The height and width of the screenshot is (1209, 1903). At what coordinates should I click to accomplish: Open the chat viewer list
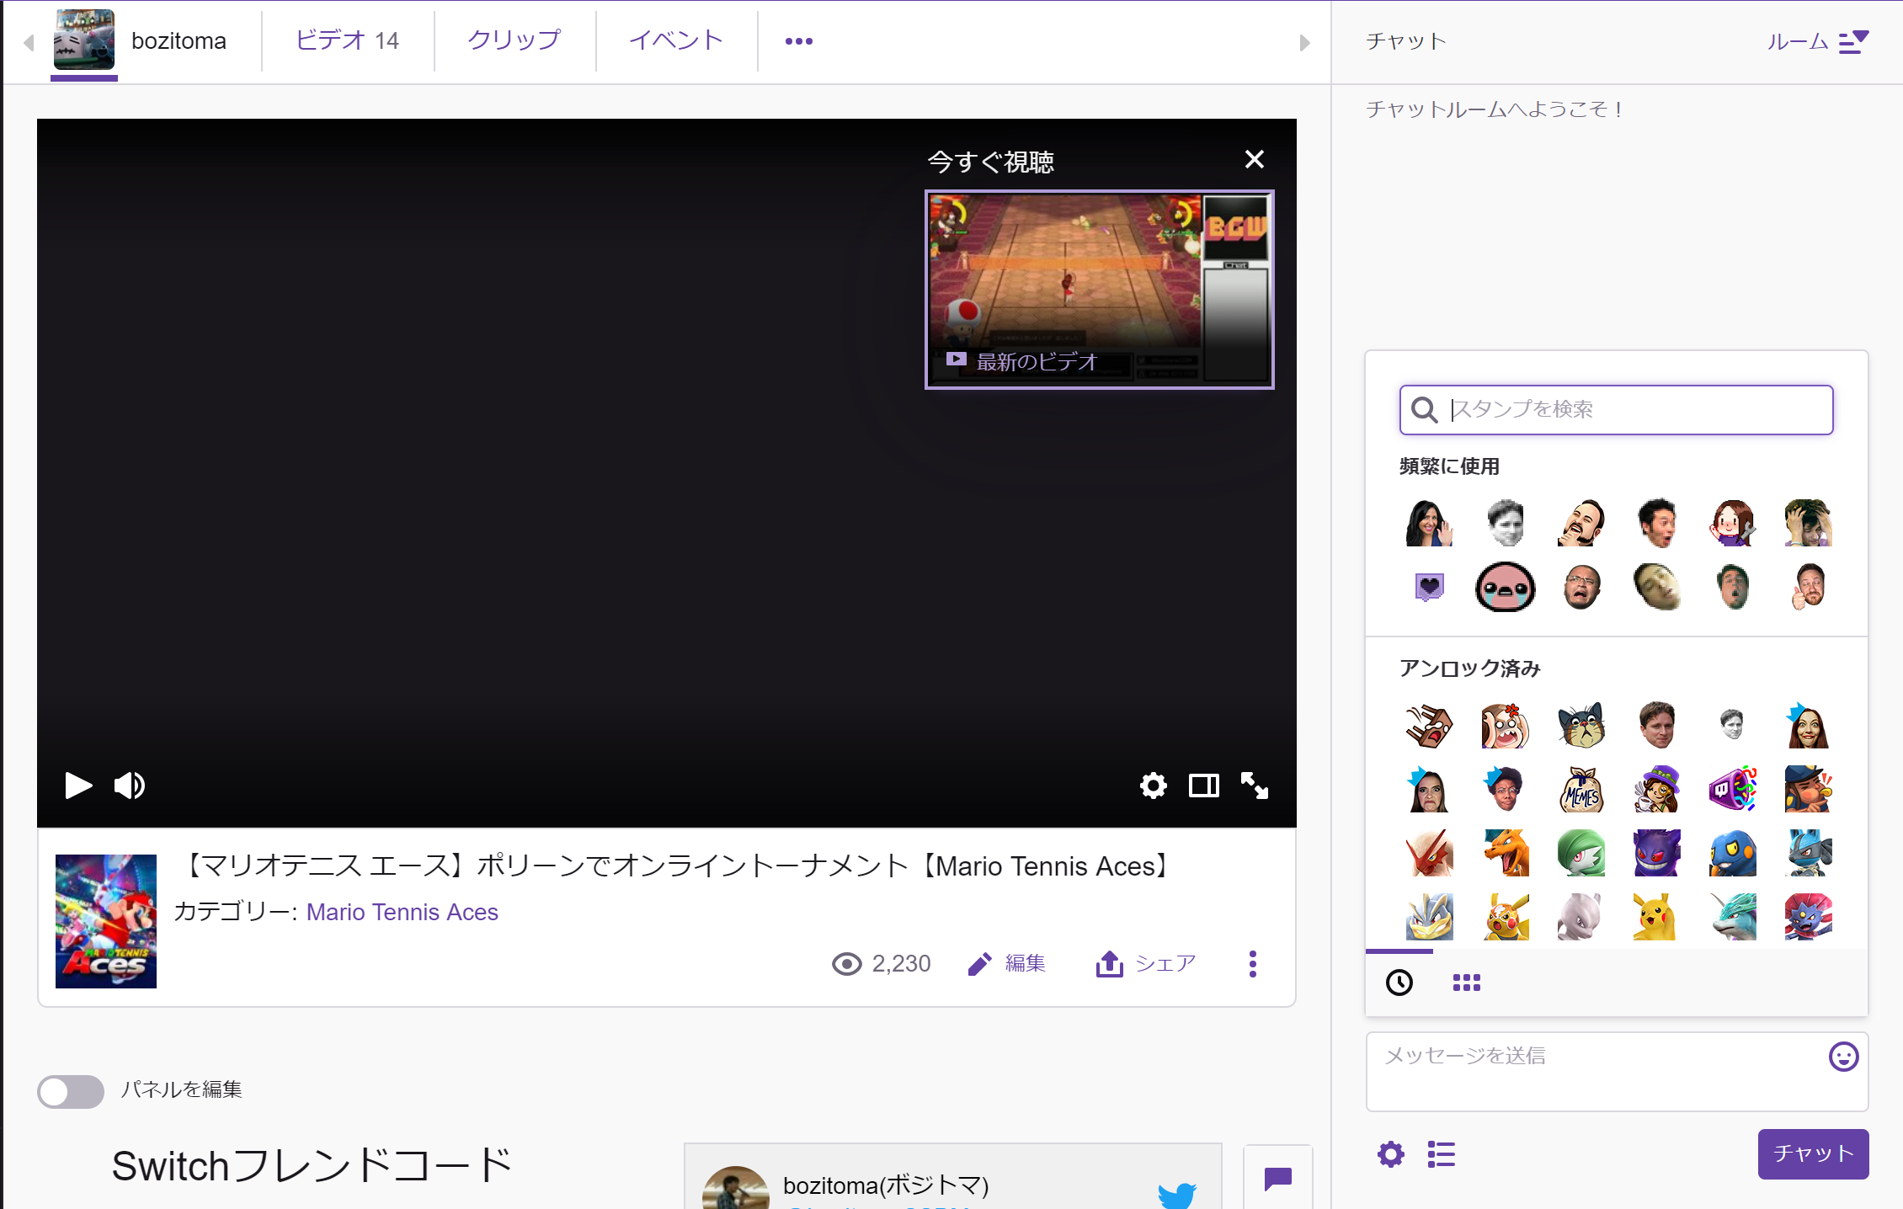click(1441, 1153)
